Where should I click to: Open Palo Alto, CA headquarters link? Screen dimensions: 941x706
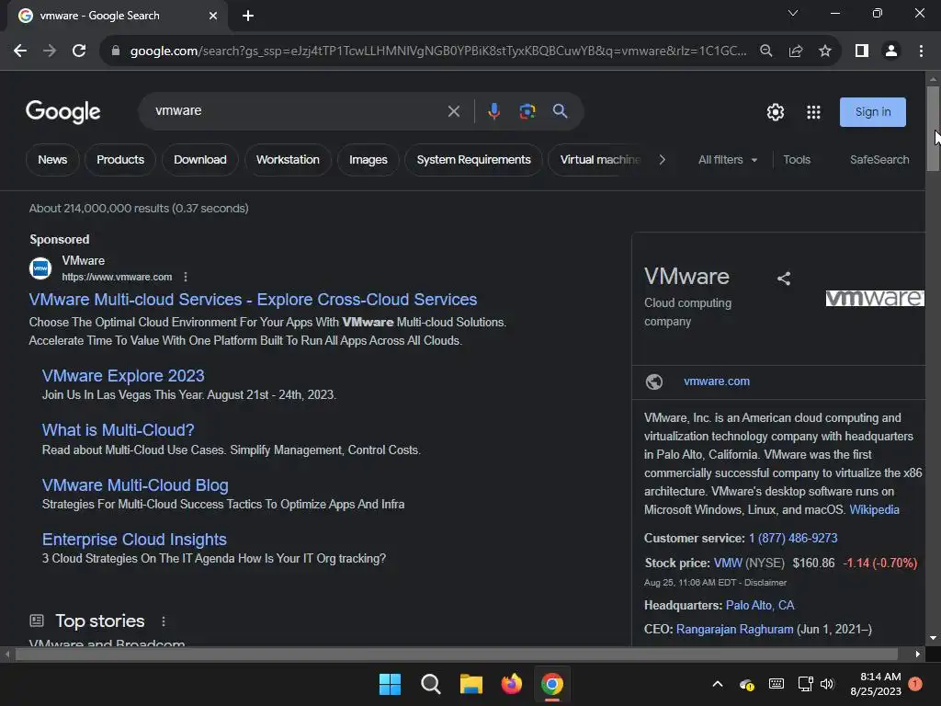[760, 605]
